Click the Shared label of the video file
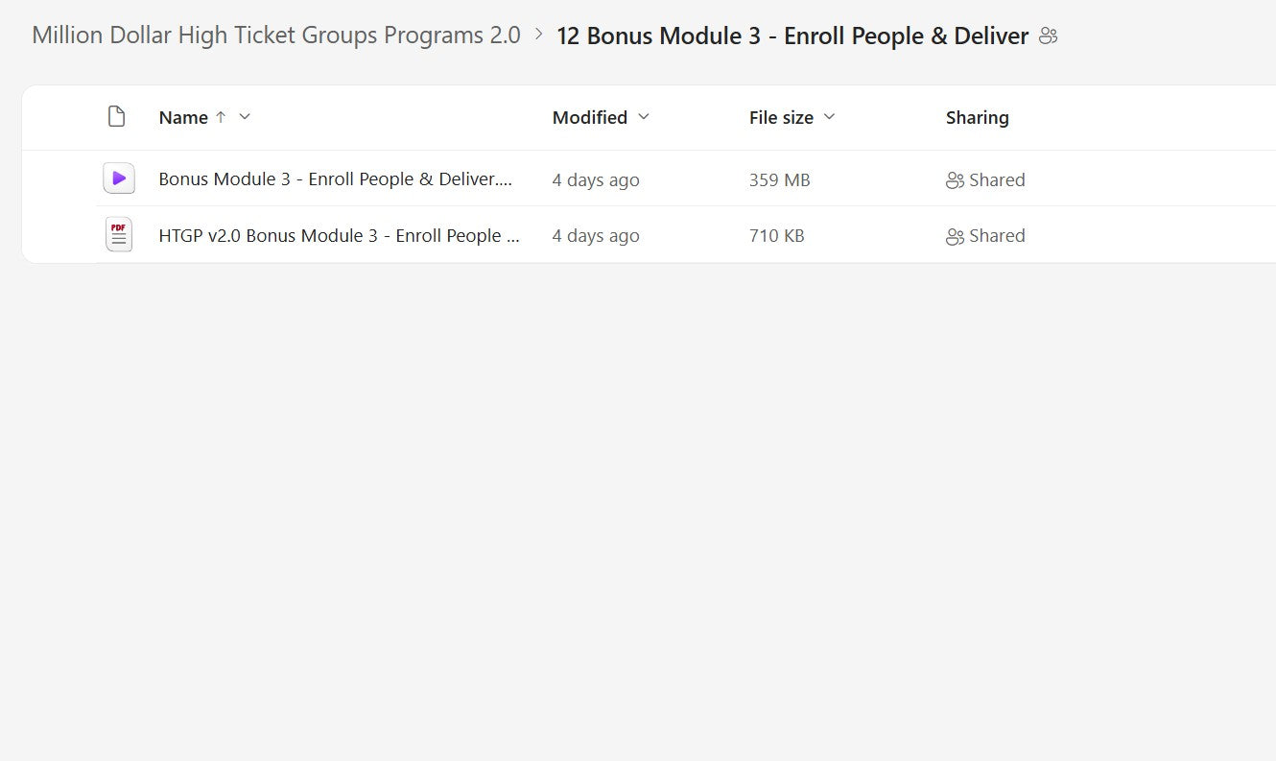The width and height of the screenshot is (1276, 761). (997, 180)
